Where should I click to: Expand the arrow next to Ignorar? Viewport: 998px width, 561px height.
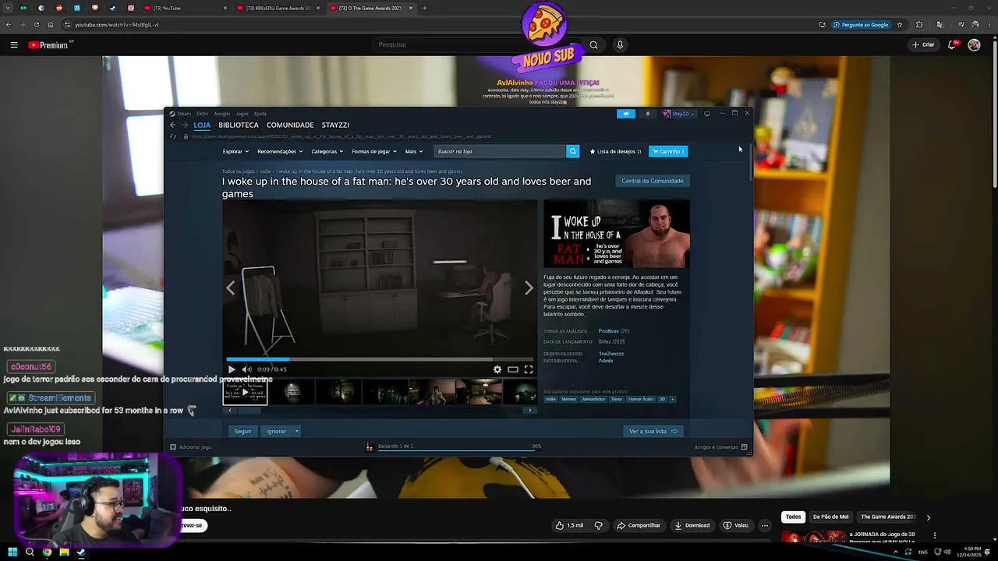click(296, 431)
